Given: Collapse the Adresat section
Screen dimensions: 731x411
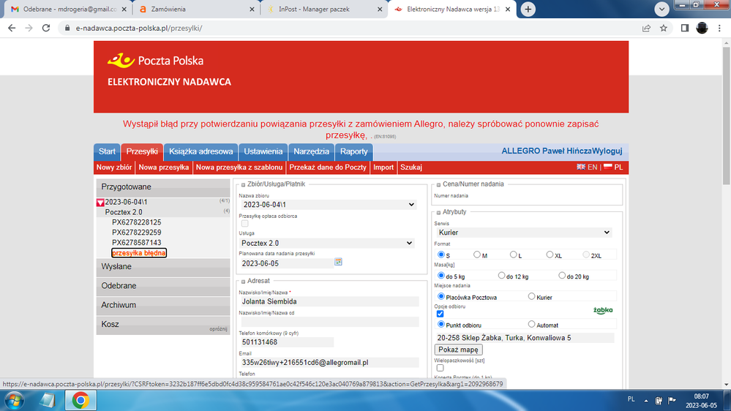Looking at the screenshot, I should pos(244,282).
